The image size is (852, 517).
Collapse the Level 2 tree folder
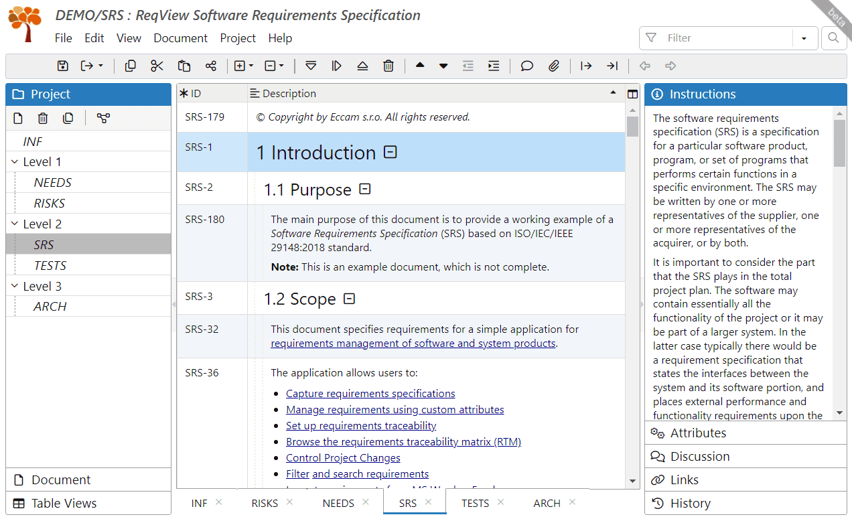click(15, 224)
